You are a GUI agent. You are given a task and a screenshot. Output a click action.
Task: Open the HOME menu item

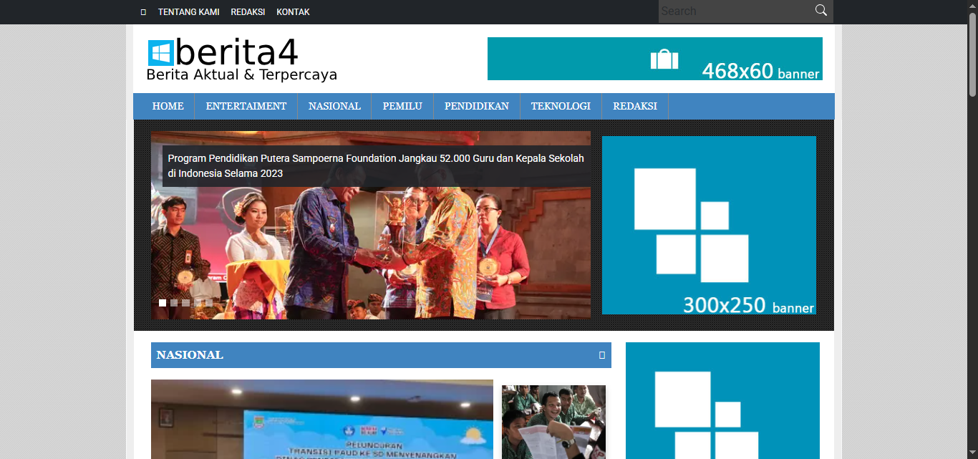tap(168, 106)
